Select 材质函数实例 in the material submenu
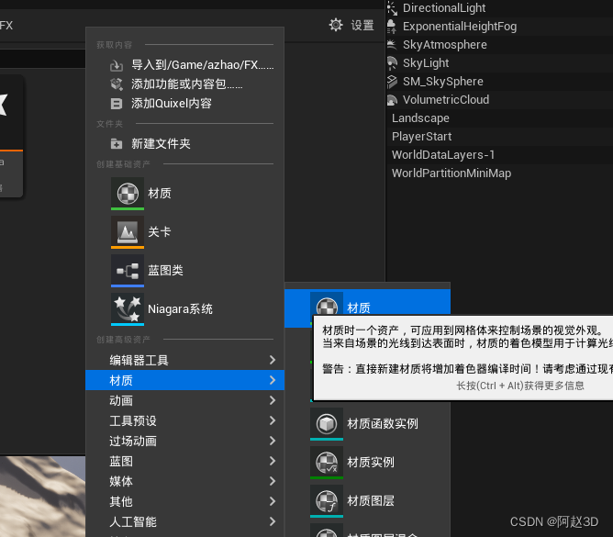 367,424
